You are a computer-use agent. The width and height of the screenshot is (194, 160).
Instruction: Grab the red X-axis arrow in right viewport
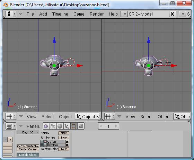(174, 66)
